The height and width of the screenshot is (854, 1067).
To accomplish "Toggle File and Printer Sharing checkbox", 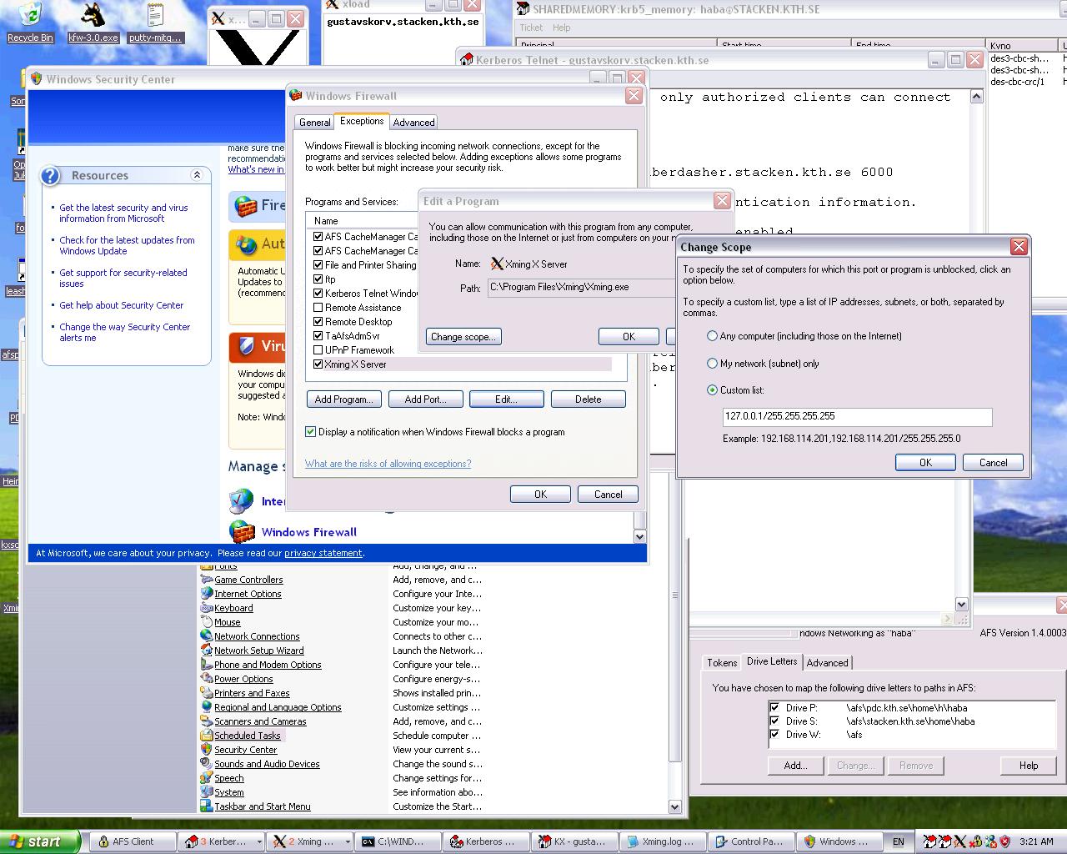I will 318,265.
